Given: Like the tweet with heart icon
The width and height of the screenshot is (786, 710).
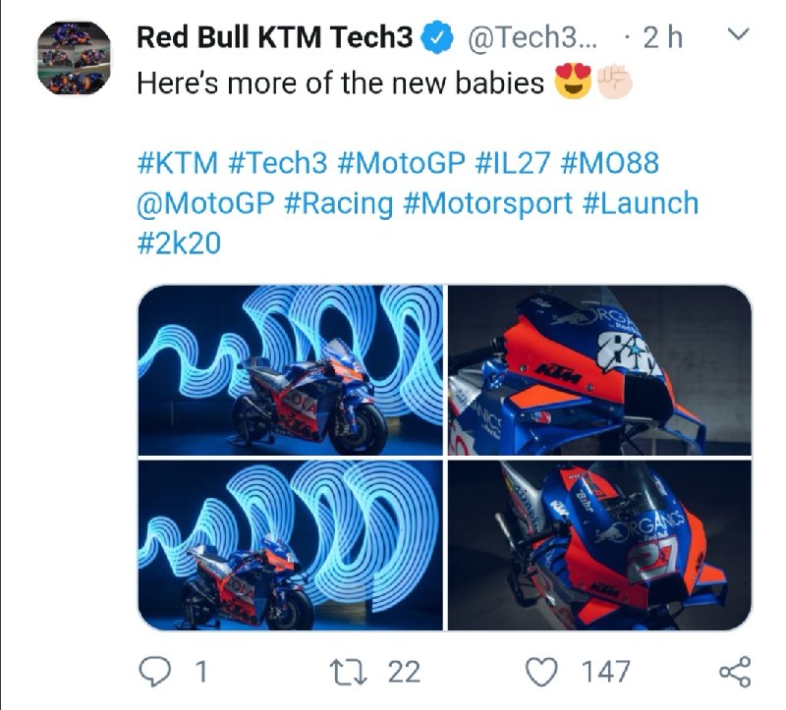Looking at the screenshot, I should click(541, 672).
